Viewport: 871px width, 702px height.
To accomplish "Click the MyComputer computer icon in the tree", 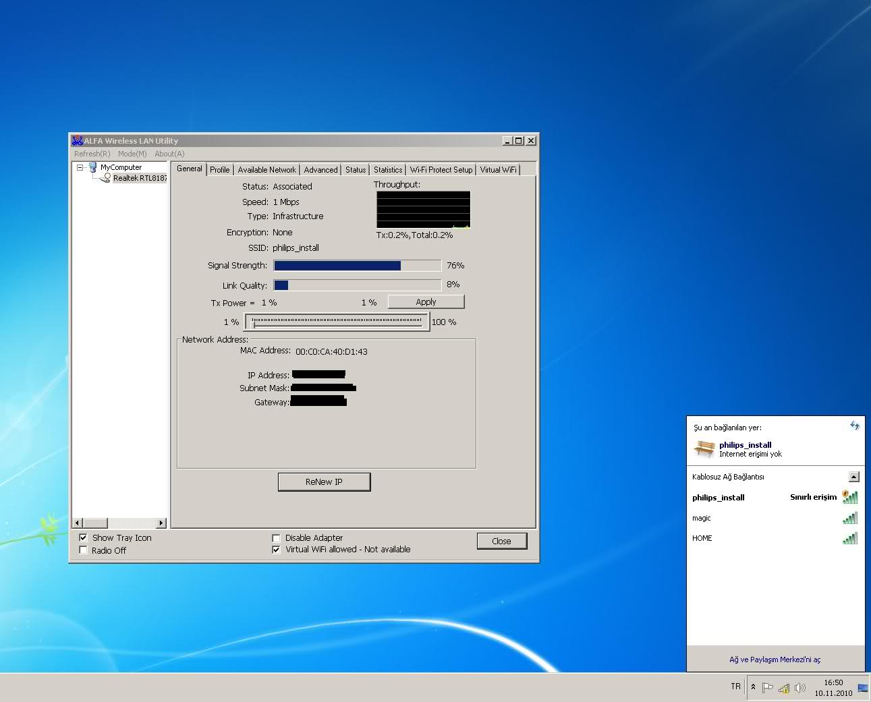I will [x=93, y=167].
